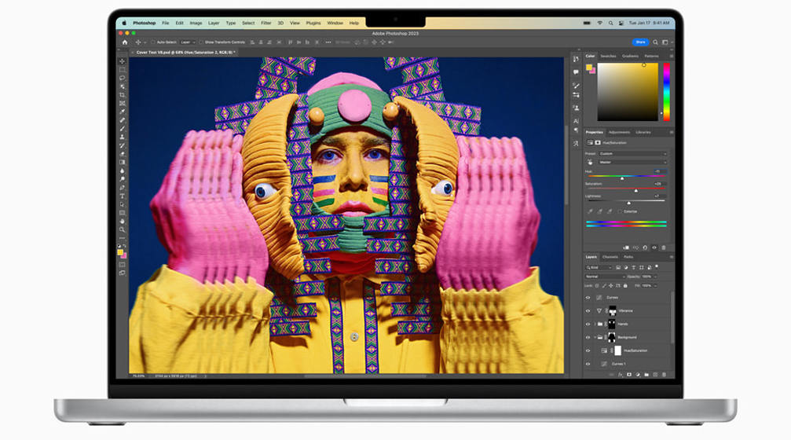The height and width of the screenshot is (440, 791).
Task: Click the workspace switcher icon beside search
Action: (x=665, y=42)
